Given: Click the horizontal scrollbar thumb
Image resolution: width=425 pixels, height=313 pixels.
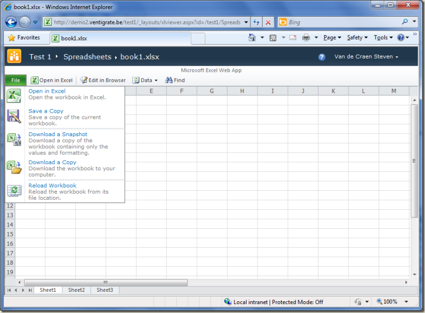Looking at the screenshot, I should 106,282.
